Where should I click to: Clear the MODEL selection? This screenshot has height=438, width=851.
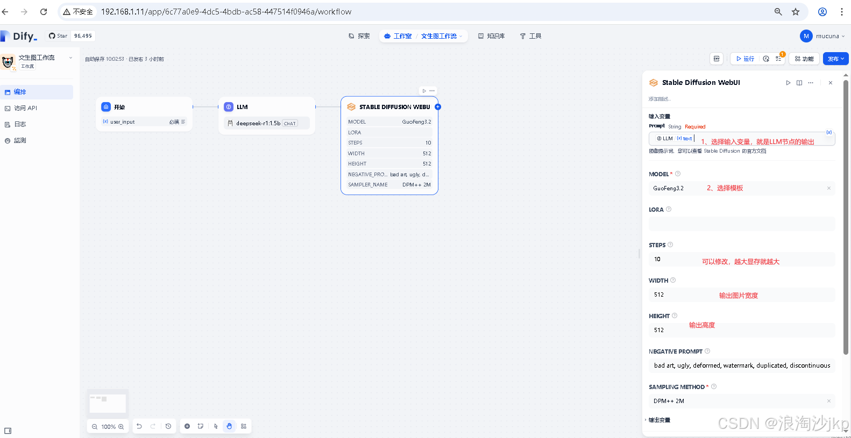click(829, 188)
